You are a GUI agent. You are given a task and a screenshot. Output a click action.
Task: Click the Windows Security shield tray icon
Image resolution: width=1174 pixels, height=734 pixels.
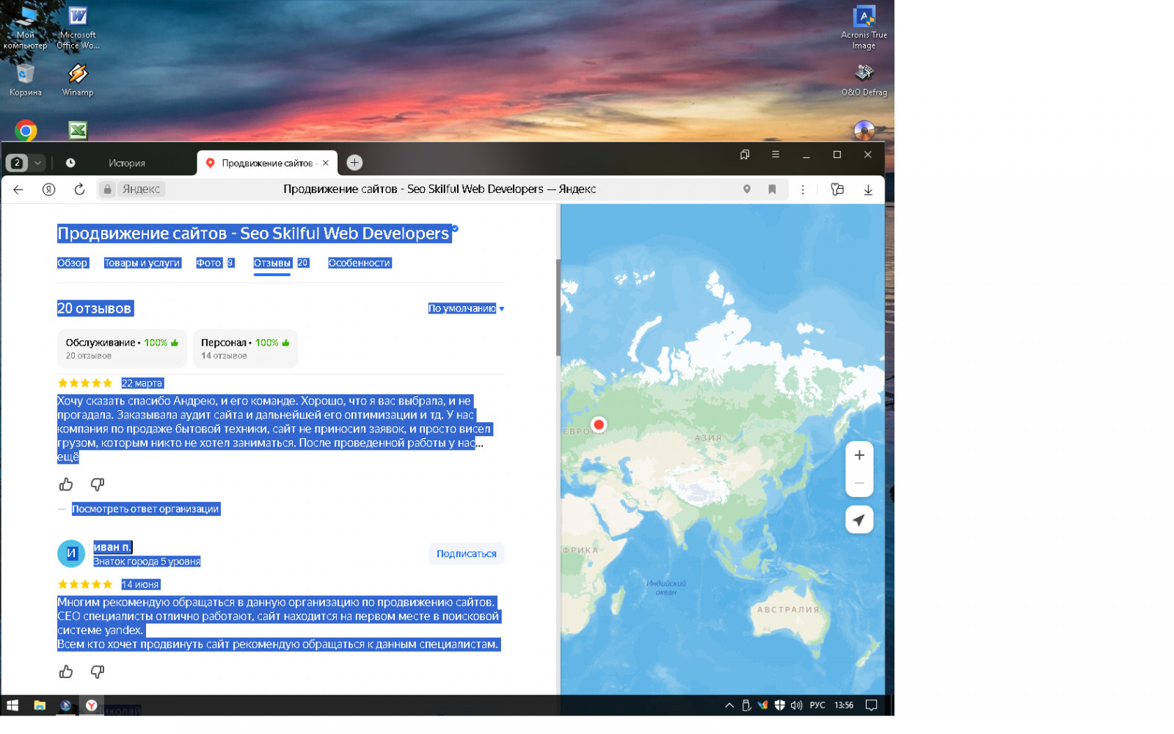pyautogui.click(x=779, y=705)
